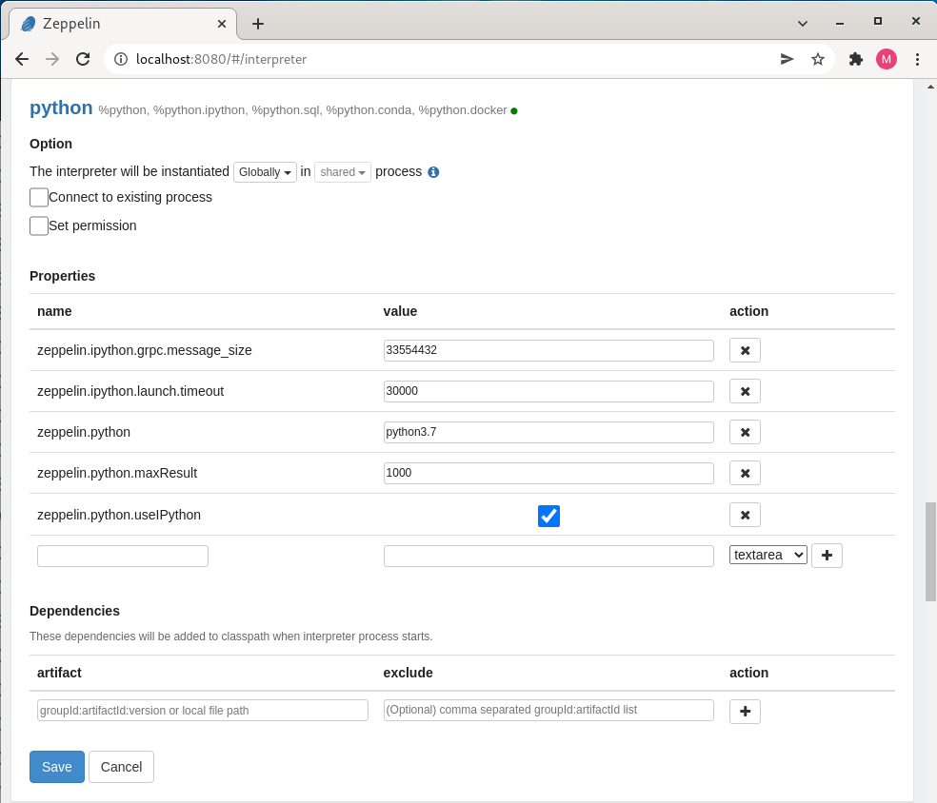The width and height of the screenshot is (937, 803).
Task: Edit maxResult value 1000
Action: (548, 473)
